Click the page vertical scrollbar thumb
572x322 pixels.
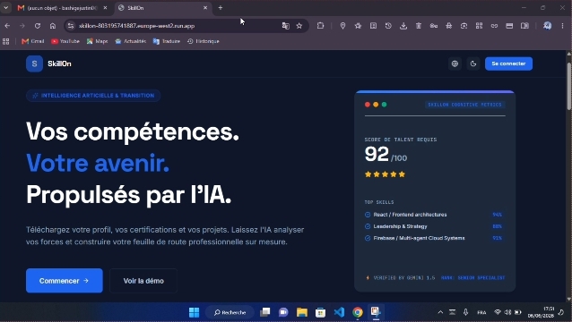pos(568,86)
